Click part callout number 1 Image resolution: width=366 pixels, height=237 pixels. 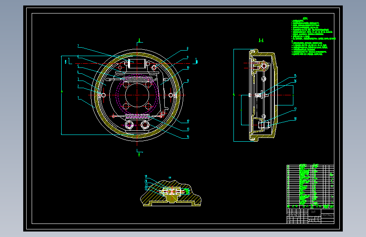tap(78, 98)
